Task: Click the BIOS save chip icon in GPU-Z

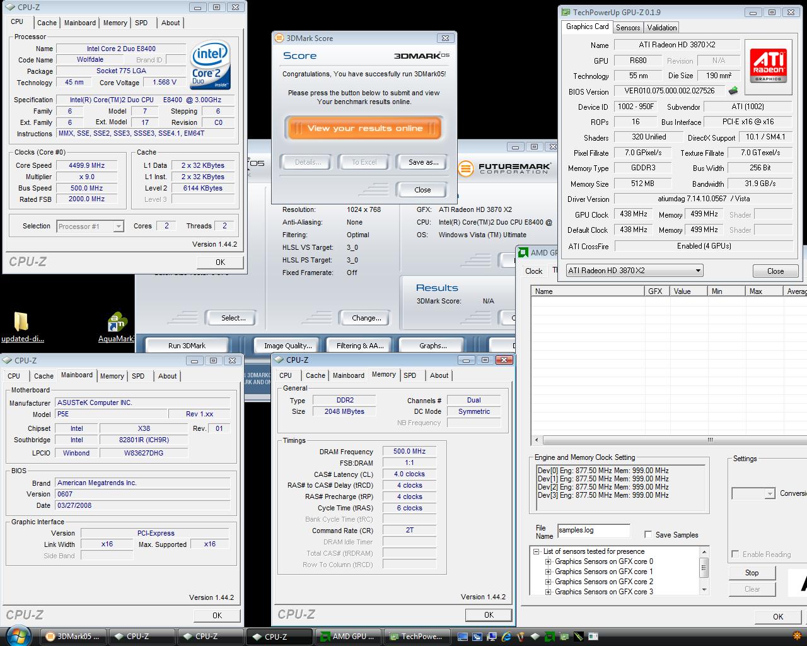Action: point(733,91)
